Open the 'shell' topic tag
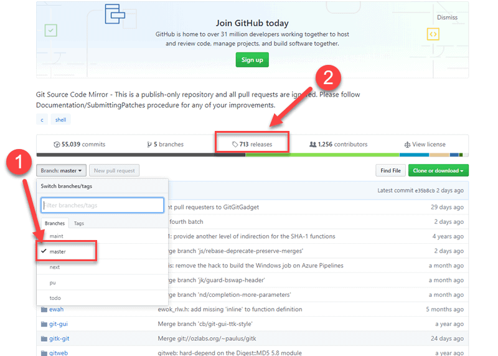Viewport: 498px width, 356px height. pyautogui.click(x=60, y=120)
